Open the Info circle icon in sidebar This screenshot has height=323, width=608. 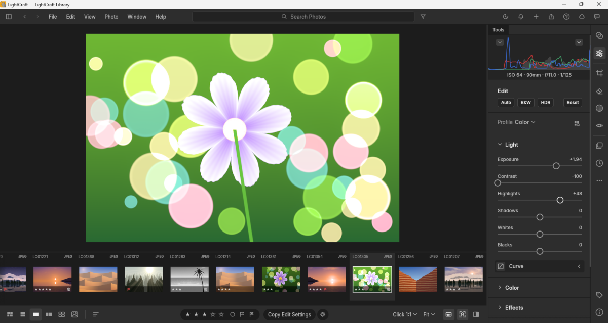click(599, 312)
